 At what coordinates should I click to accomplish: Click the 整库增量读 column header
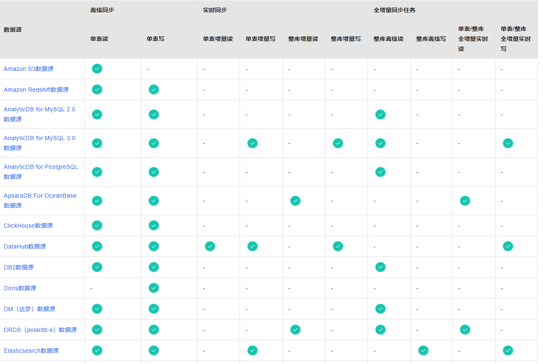tap(303, 39)
